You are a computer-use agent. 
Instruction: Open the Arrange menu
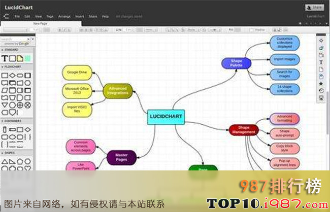click(64, 16)
